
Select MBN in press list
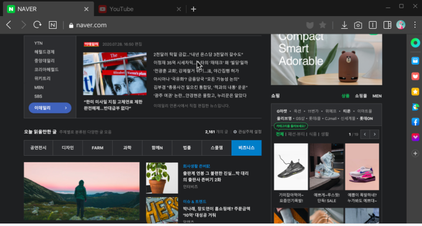[39, 87]
